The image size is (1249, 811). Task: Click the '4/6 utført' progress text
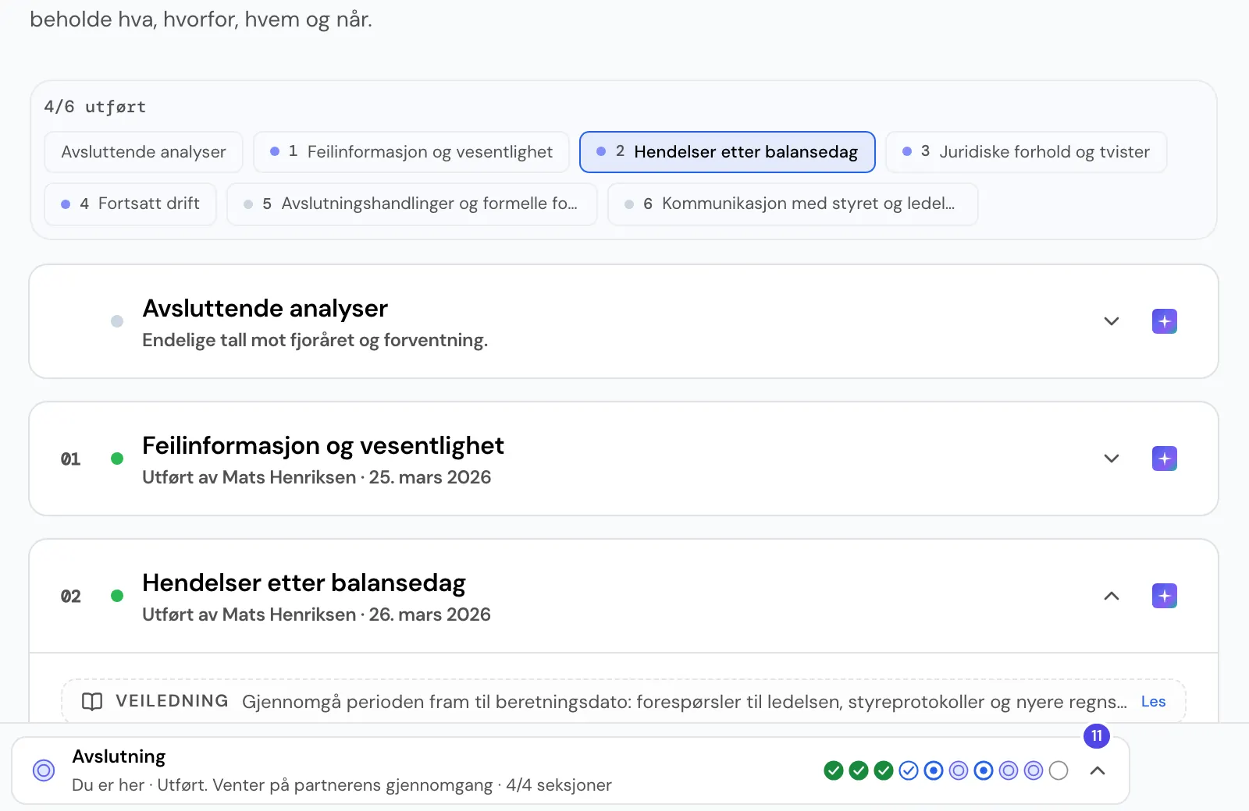[95, 107]
